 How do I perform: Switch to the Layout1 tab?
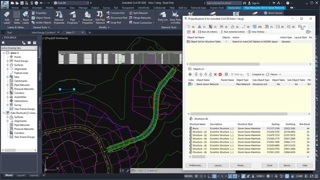pyautogui.click(x=21, y=175)
